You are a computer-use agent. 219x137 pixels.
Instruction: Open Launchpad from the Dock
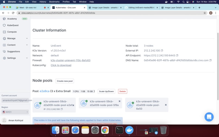point(65,130)
